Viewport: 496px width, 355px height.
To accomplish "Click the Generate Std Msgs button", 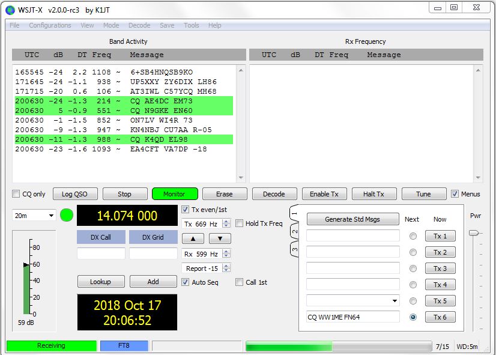I will point(352,219).
